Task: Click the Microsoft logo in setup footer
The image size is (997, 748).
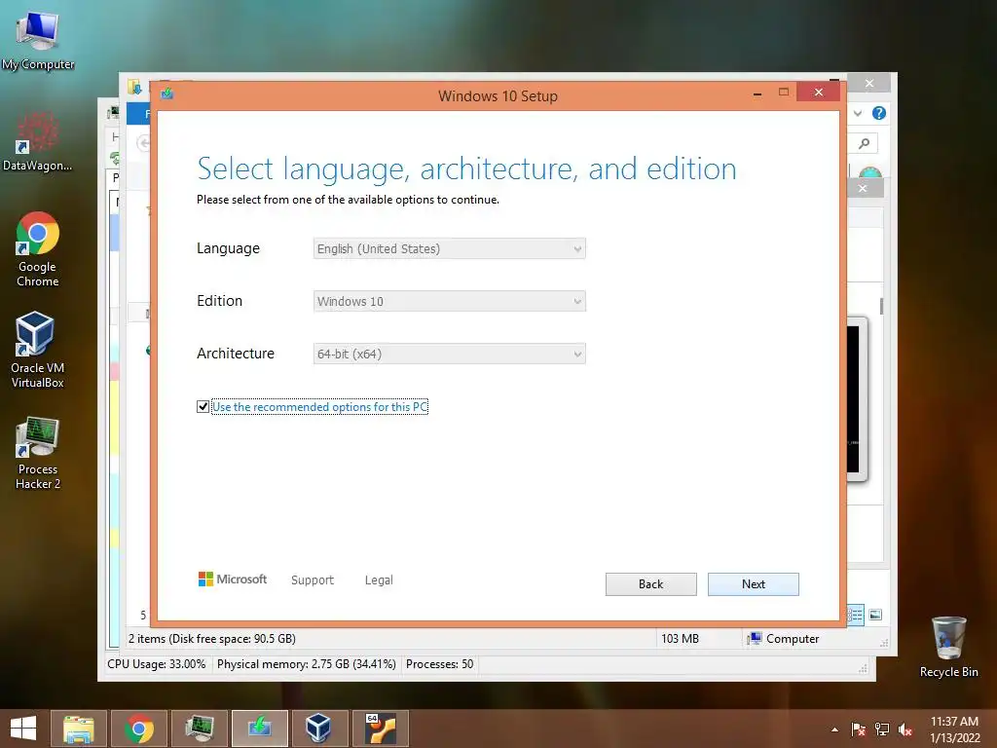Action: pyautogui.click(x=233, y=579)
